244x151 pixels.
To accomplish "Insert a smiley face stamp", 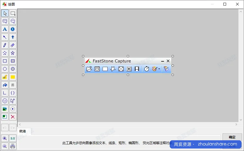I will (5, 101).
